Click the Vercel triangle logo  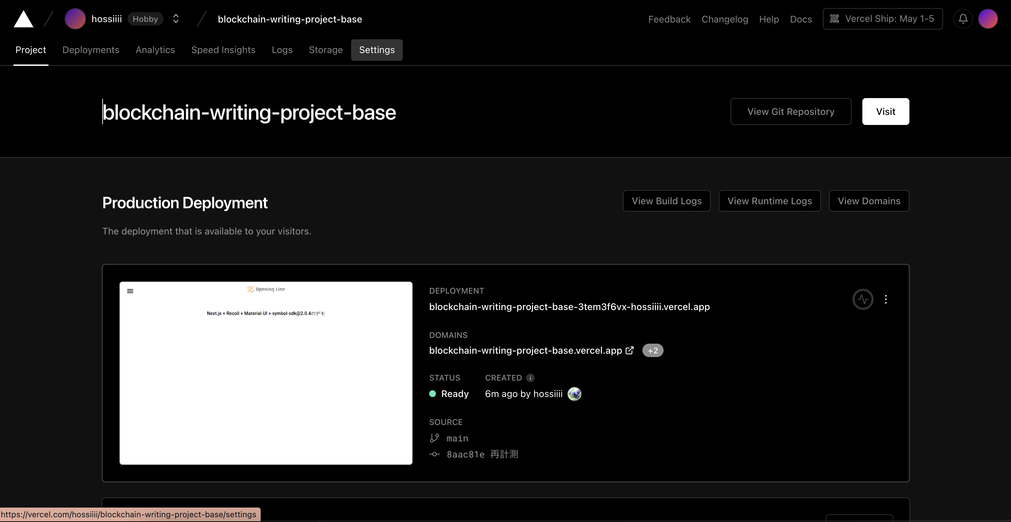(x=23, y=19)
